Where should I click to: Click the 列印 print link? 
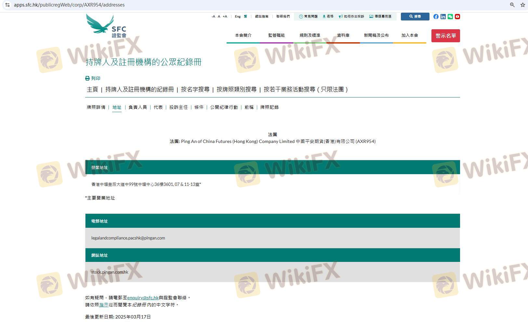tap(96, 78)
